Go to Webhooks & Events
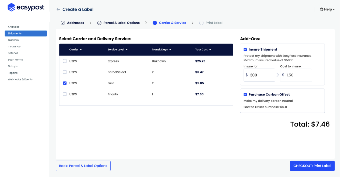 (20, 79)
